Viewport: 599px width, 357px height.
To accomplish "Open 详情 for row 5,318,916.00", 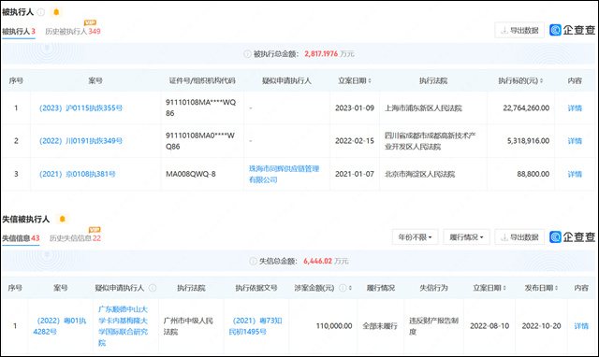I will [x=575, y=141].
